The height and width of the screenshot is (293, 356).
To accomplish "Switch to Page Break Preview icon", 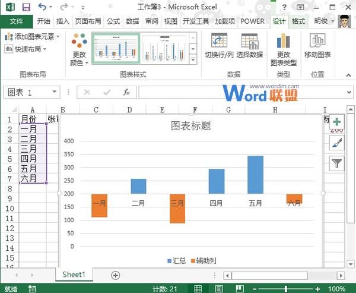I will [240, 288].
